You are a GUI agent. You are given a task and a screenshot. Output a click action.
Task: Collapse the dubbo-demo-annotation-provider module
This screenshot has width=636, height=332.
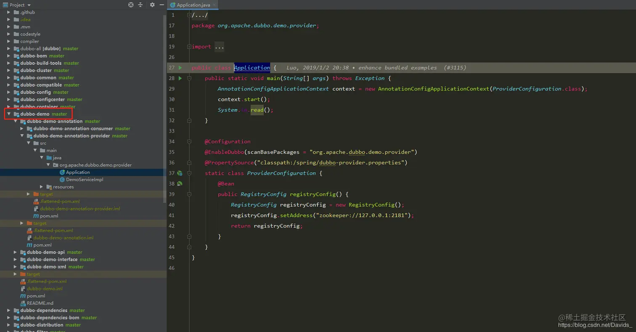point(22,136)
